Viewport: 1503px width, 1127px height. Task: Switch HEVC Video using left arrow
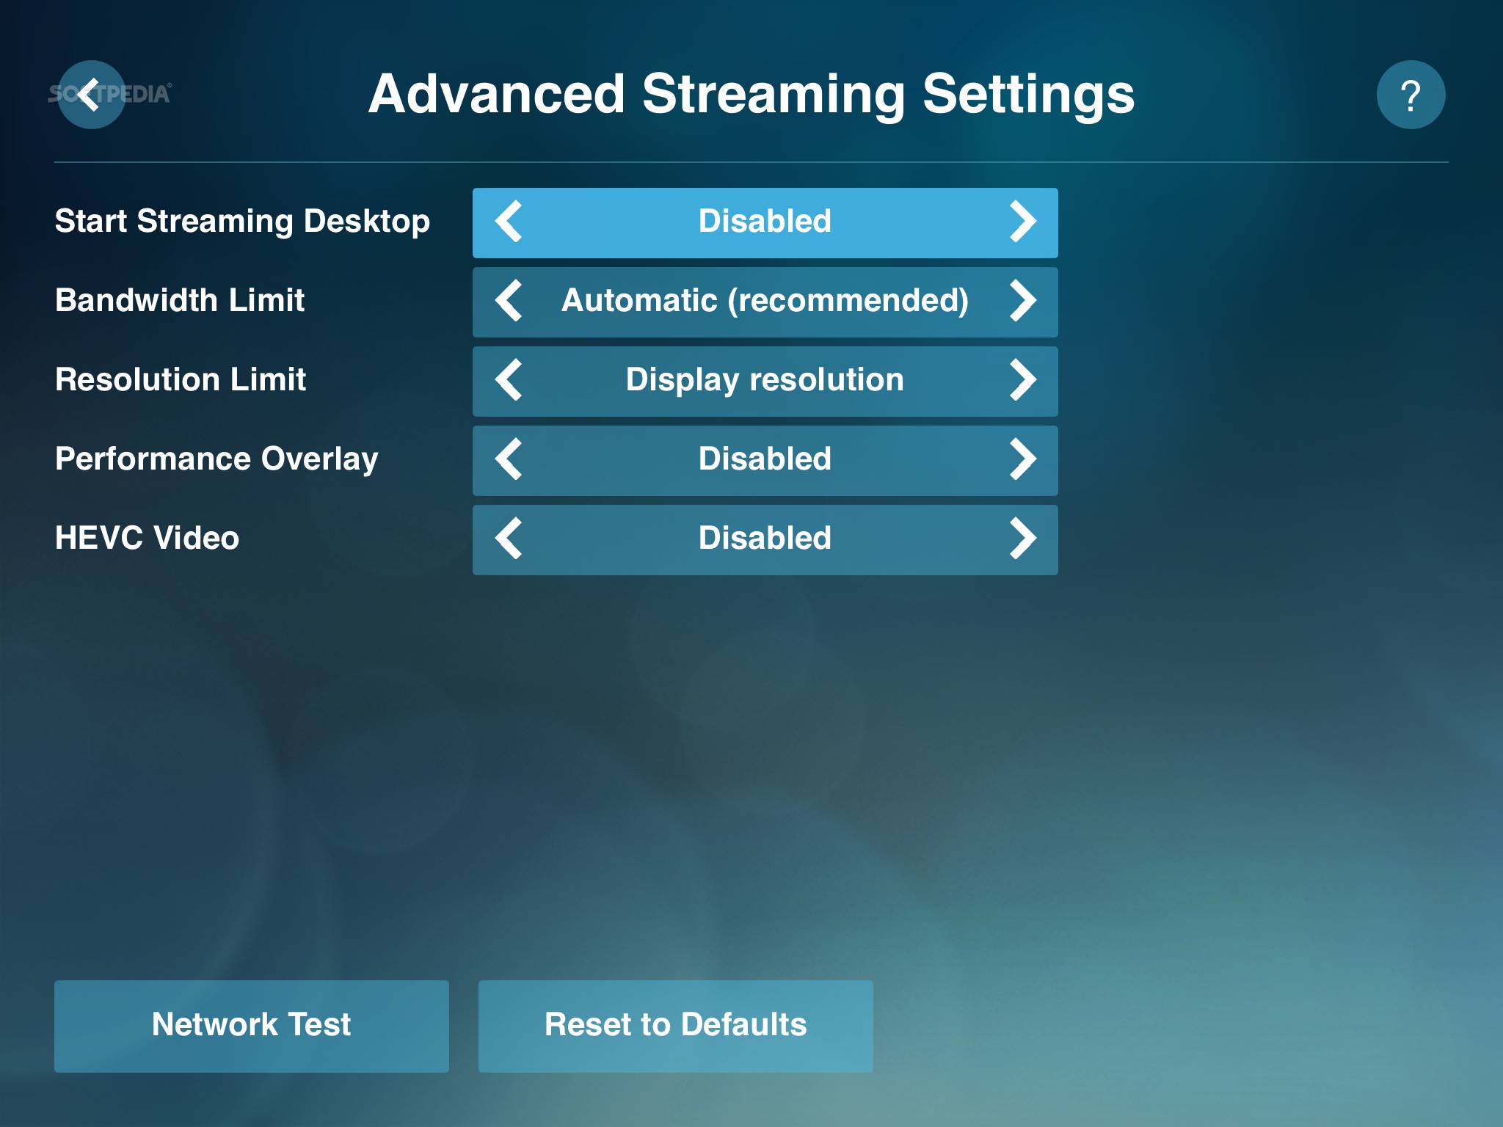click(x=509, y=539)
